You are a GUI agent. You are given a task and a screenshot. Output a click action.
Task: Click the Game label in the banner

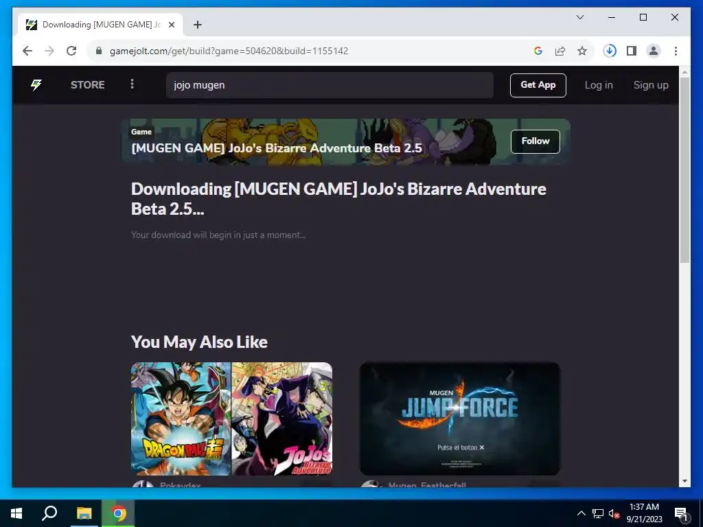[x=141, y=132]
